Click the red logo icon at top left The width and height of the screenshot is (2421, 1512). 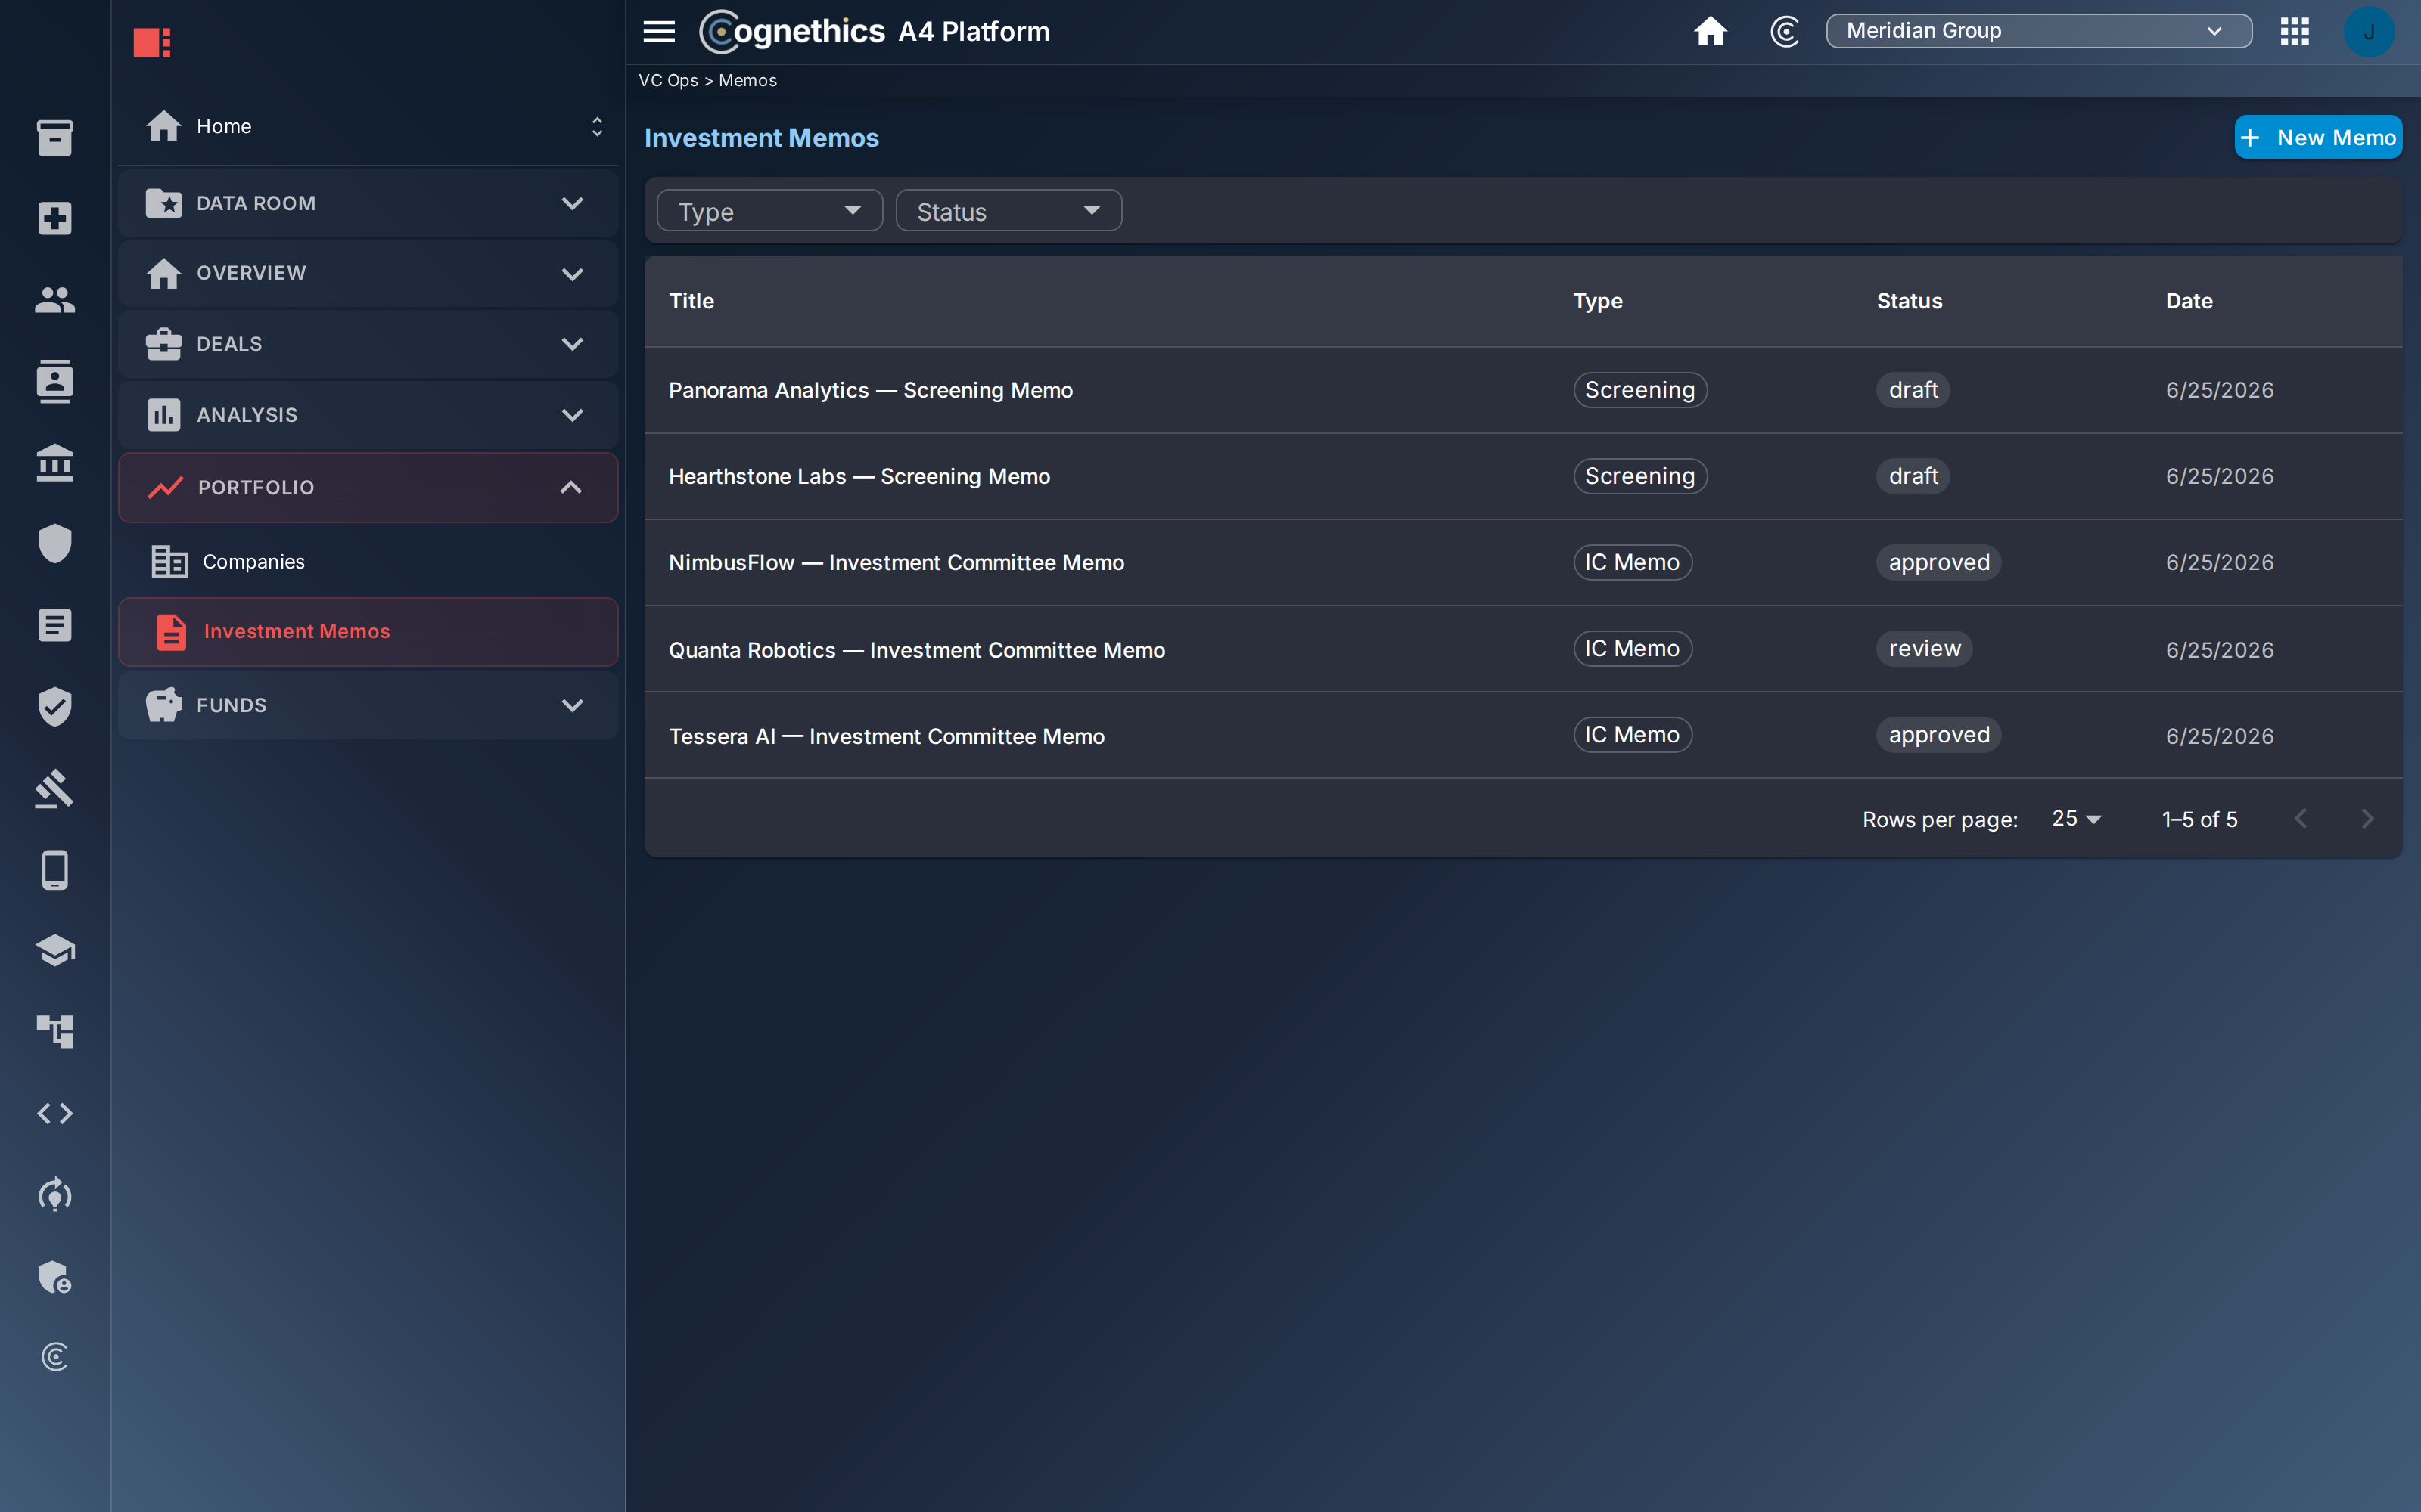152,43
